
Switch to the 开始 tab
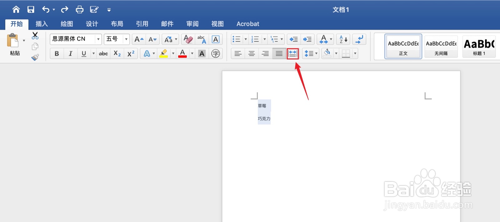pyautogui.click(x=17, y=24)
